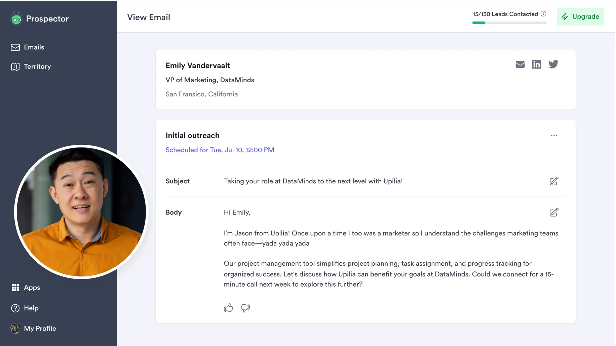This screenshot has width=616, height=346.
Task: Edit the email body text
Action: (554, 212)
